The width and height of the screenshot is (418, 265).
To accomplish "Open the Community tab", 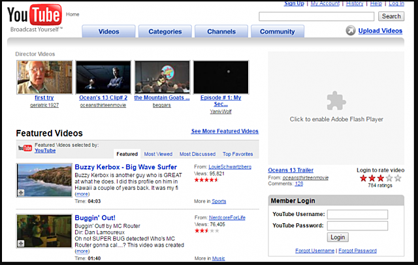I will click(x=278, y=31).
